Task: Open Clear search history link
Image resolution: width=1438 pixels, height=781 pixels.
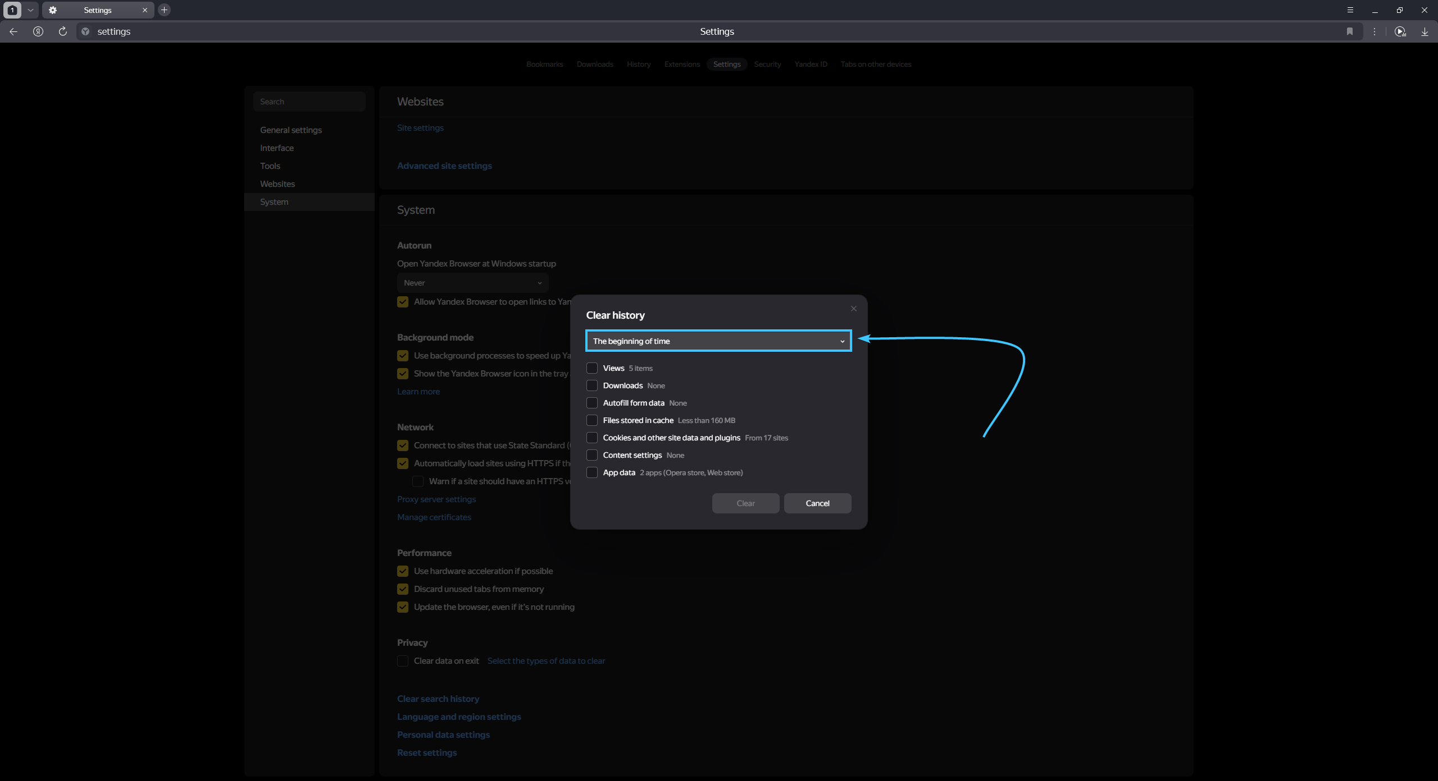Action: pyautogui.click(x=438, y=699)
